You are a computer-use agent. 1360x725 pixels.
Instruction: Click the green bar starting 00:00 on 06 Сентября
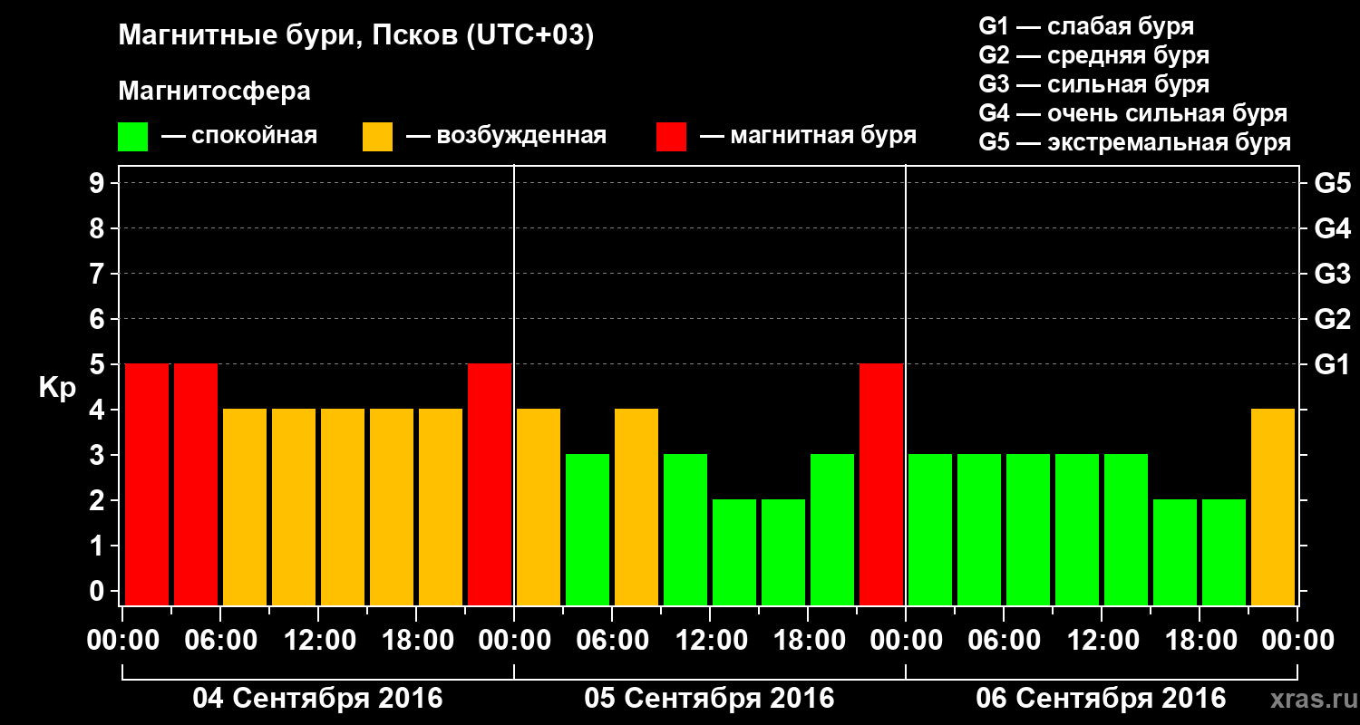930,529
